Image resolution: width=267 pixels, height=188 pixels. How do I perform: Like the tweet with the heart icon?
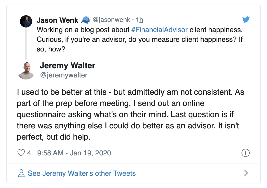21,153
